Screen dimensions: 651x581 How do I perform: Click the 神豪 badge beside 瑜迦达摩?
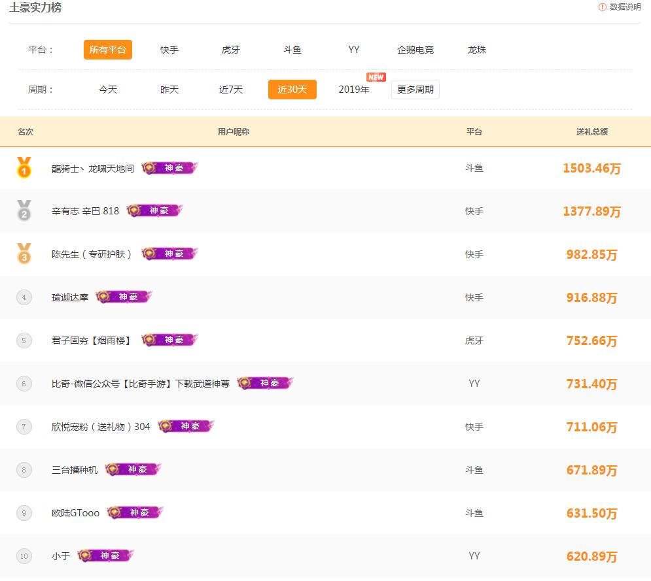coord(124,297)
